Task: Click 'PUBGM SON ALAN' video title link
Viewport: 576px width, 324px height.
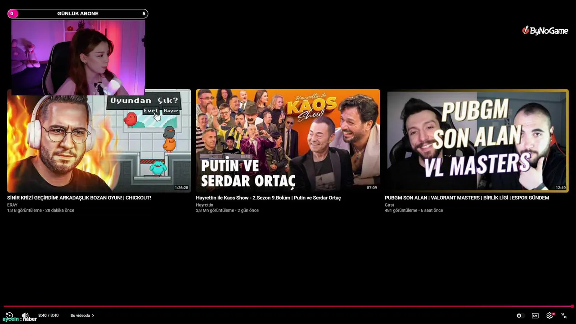Action: point(467,198)
